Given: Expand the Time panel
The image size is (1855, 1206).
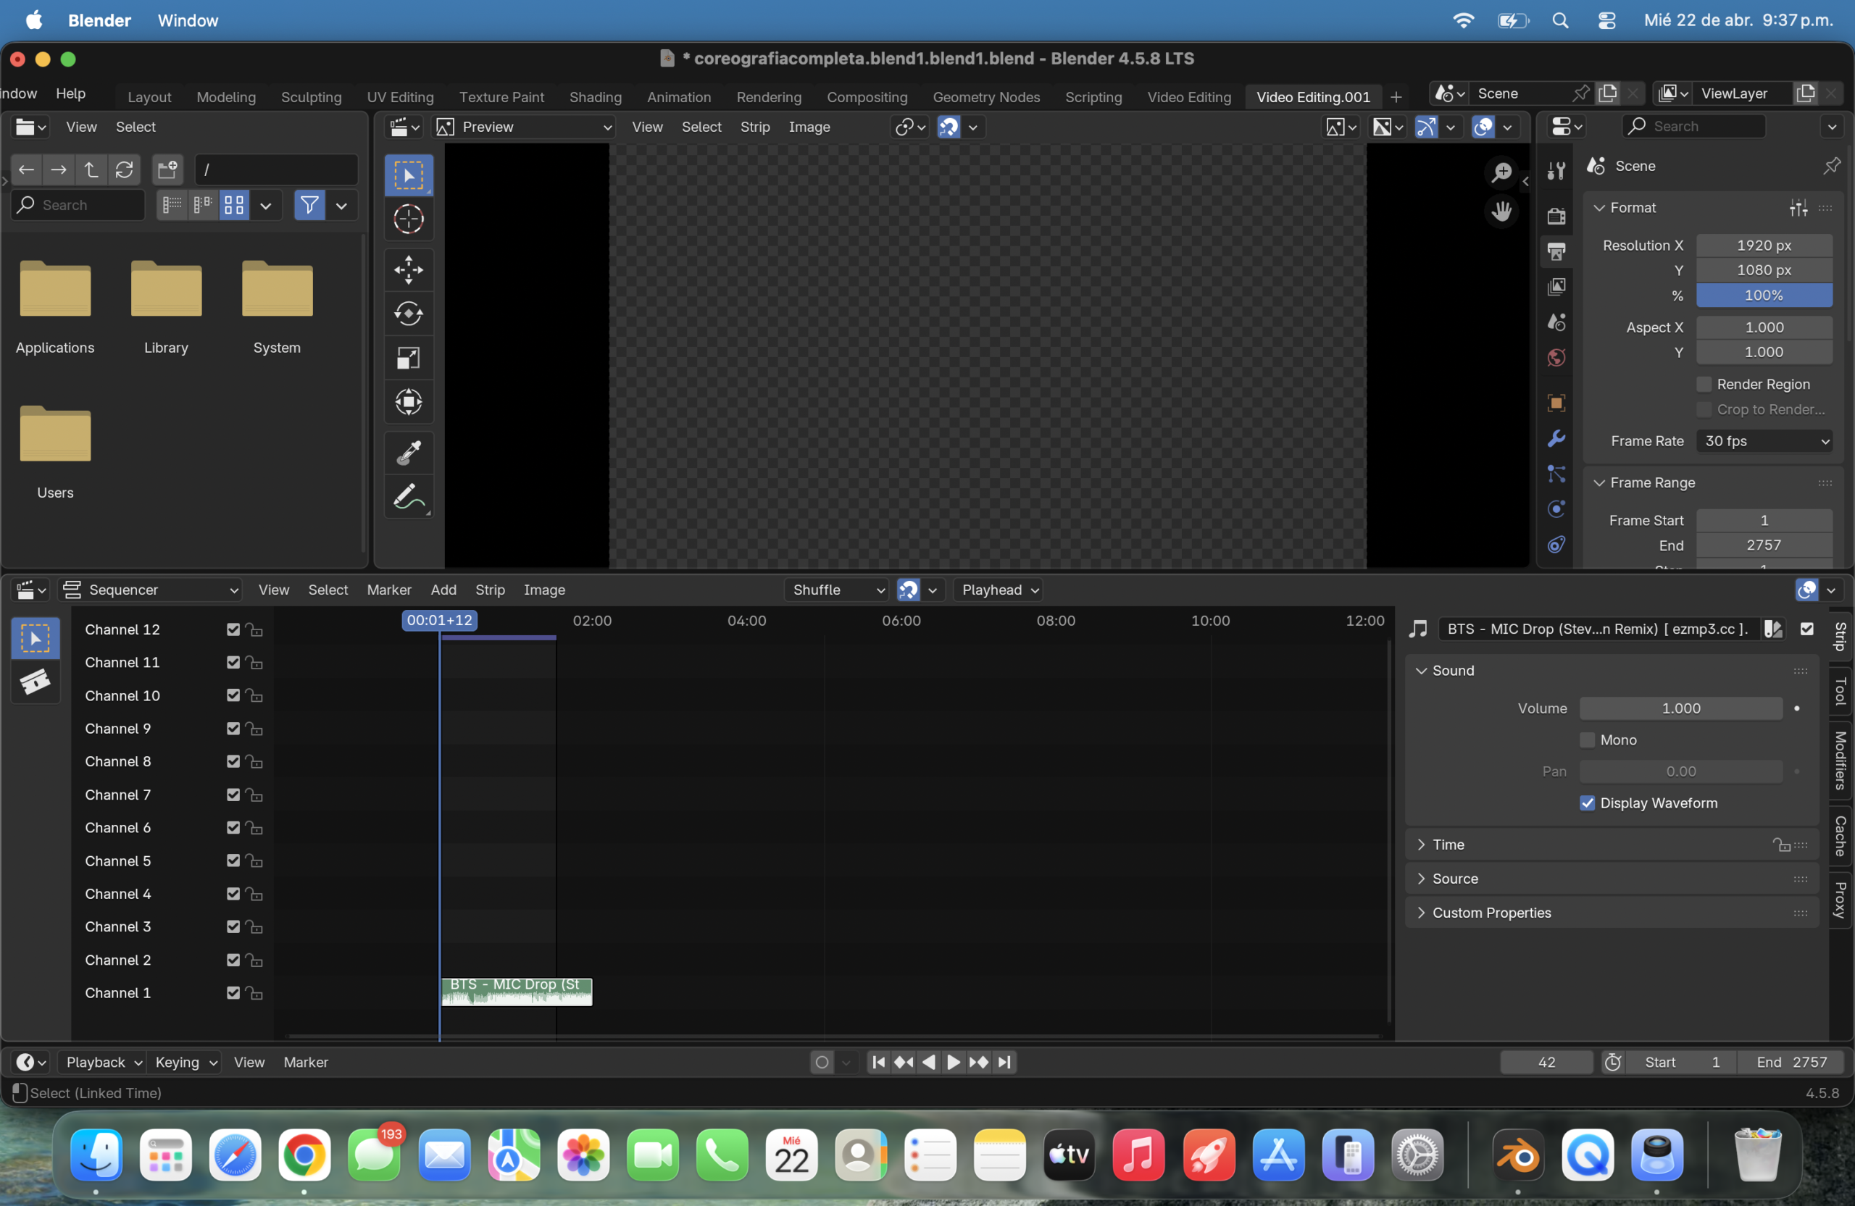Looking at the screenshot, I should [1448, 845].
